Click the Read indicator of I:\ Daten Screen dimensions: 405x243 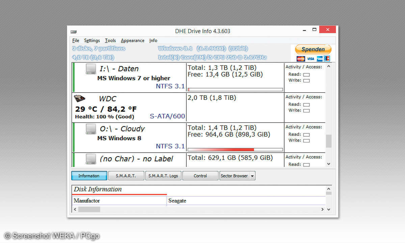[306, 75]
